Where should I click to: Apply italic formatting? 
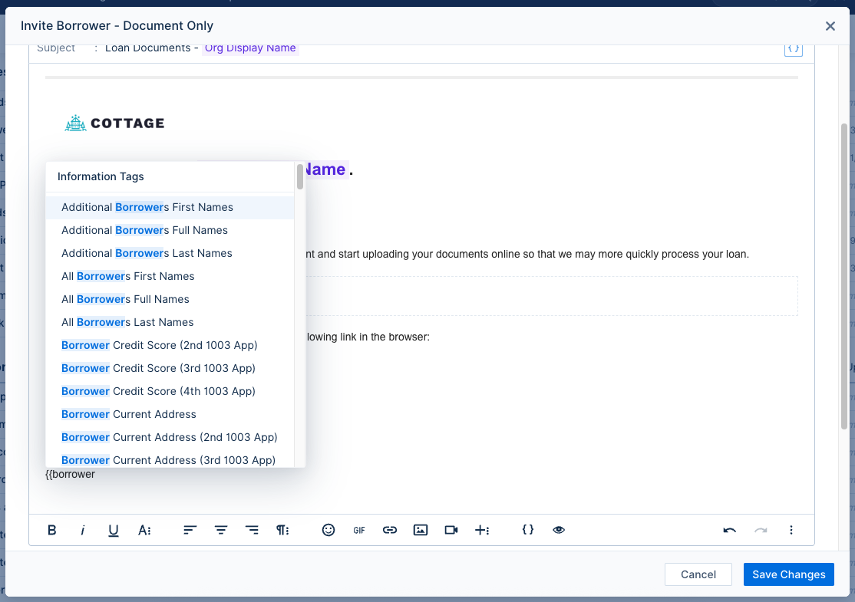(82, 530)
